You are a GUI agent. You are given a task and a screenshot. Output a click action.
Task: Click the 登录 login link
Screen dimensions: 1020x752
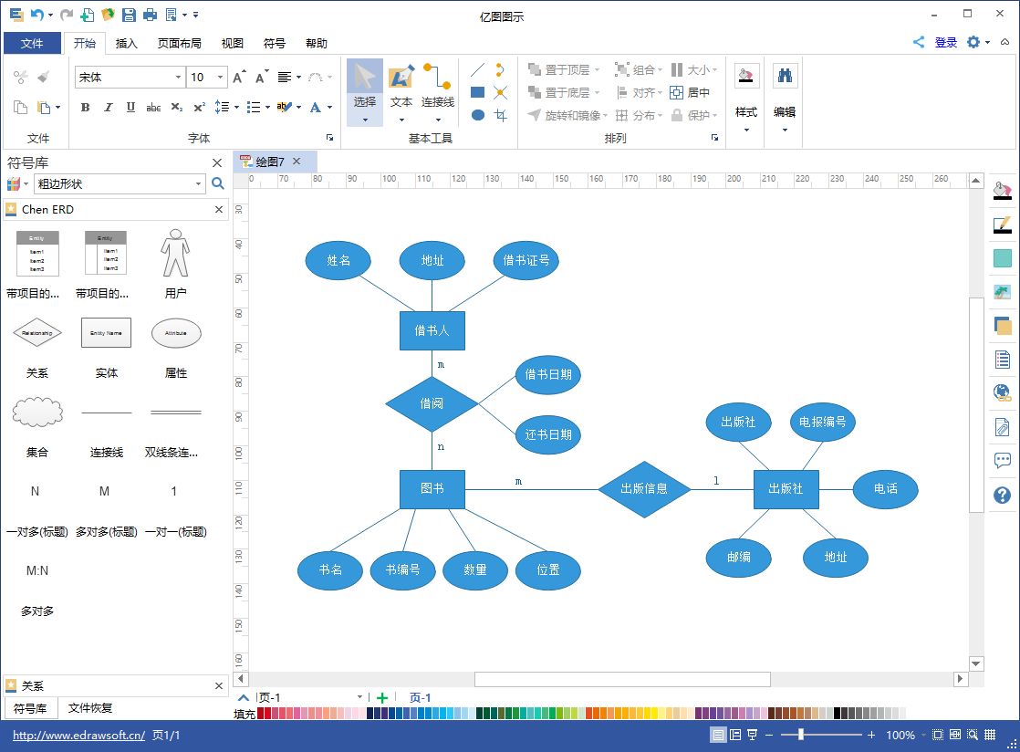tap(946, 42)
